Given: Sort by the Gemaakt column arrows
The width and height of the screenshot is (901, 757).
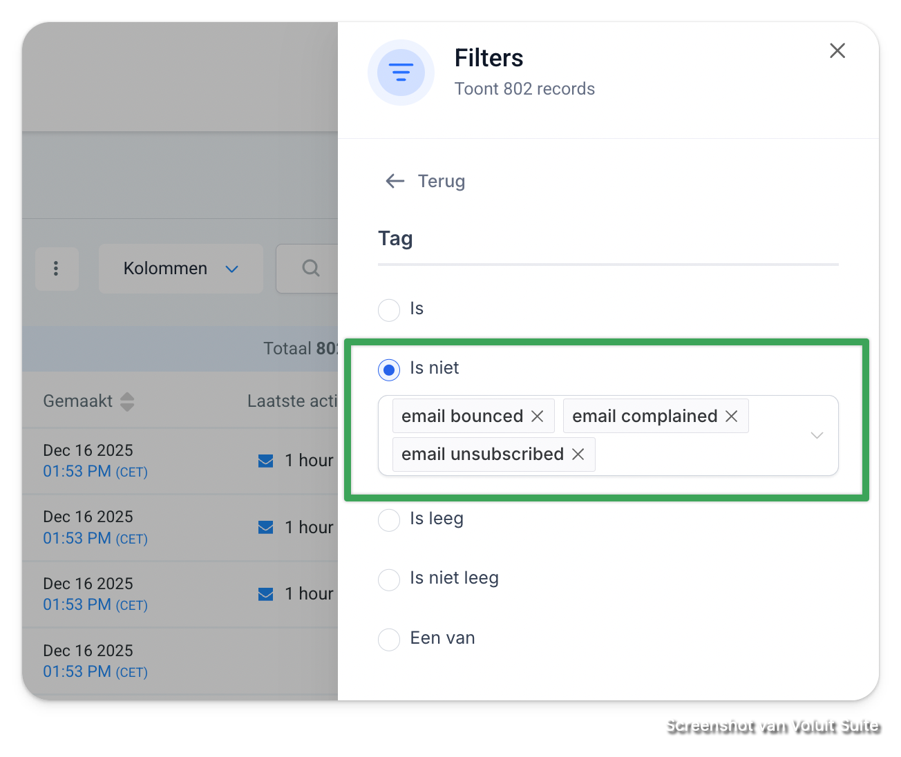Looking at the screenshot, I should 127,401.
